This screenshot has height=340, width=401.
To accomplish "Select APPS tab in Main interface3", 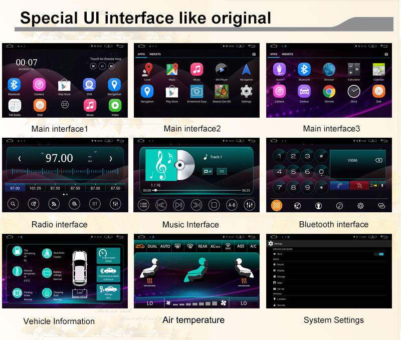I will 274,54.
